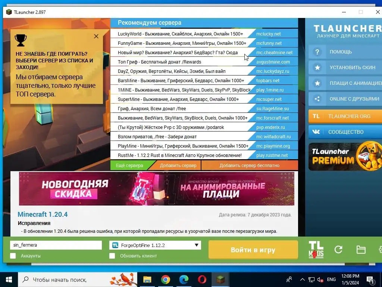Open the game folder icon
The image size is (382, 287).
coord(361,250)
